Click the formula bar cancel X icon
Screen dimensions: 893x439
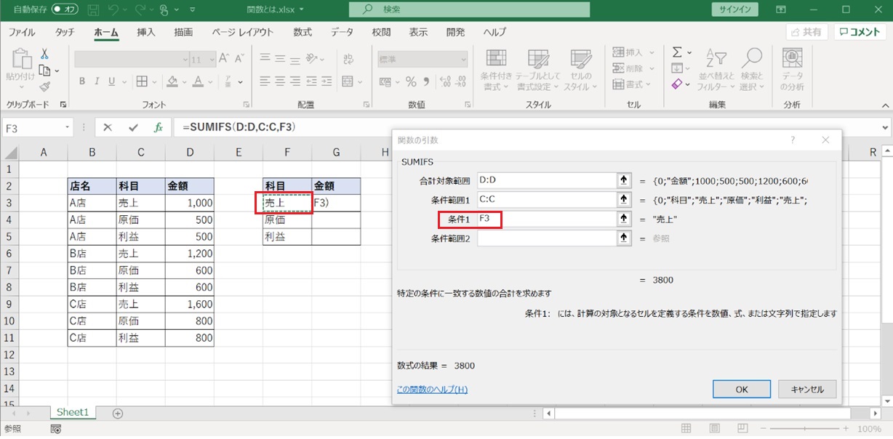click(x=108, y=127)
